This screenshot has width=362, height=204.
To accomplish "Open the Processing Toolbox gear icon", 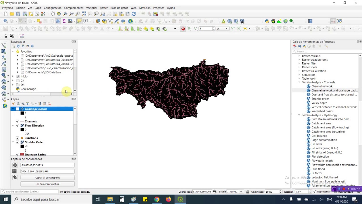I will [58, 21].
